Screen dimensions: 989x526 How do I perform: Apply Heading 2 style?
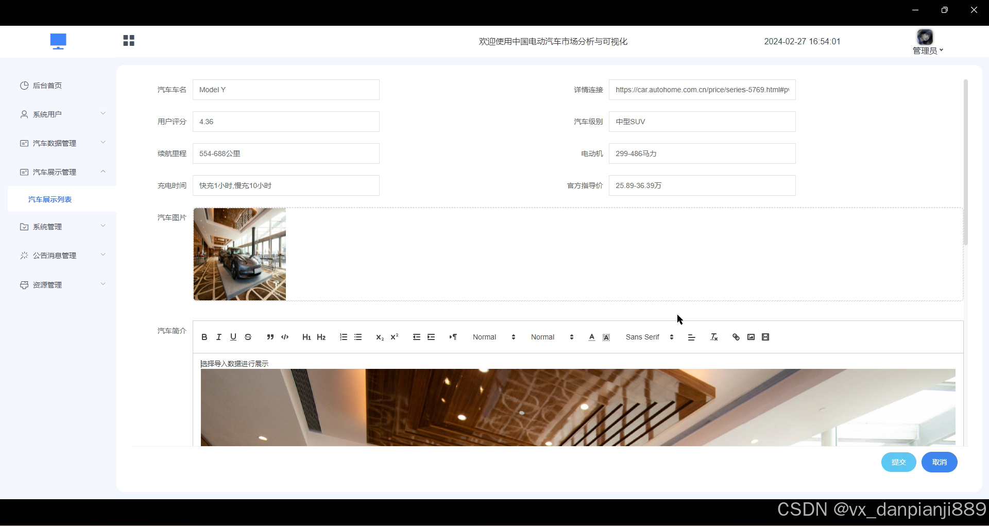[x=321, y=337]
